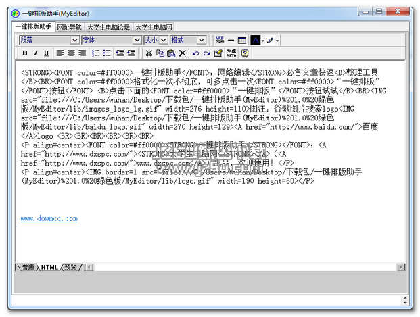The height and width of the screenshot is (317, 420).
Task: Click the www.downcc.com link
Action: point(49,218)
